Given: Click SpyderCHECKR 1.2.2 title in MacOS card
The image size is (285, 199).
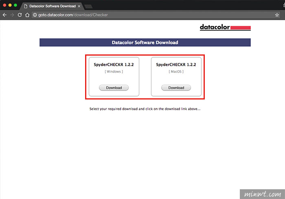Looking at the screenshot, I should (176, 65).
